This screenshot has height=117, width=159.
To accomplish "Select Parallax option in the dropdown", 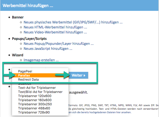I will [x=40, y=75].
